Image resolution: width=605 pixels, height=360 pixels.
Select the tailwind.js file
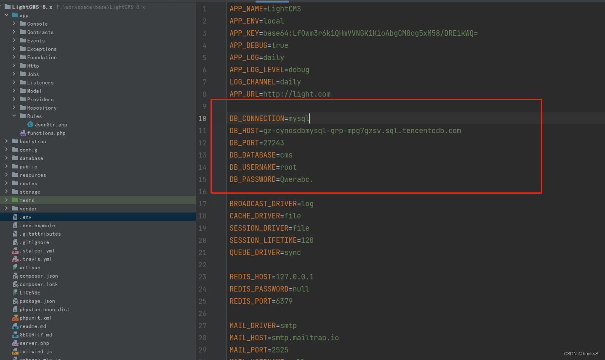(36, 351)
